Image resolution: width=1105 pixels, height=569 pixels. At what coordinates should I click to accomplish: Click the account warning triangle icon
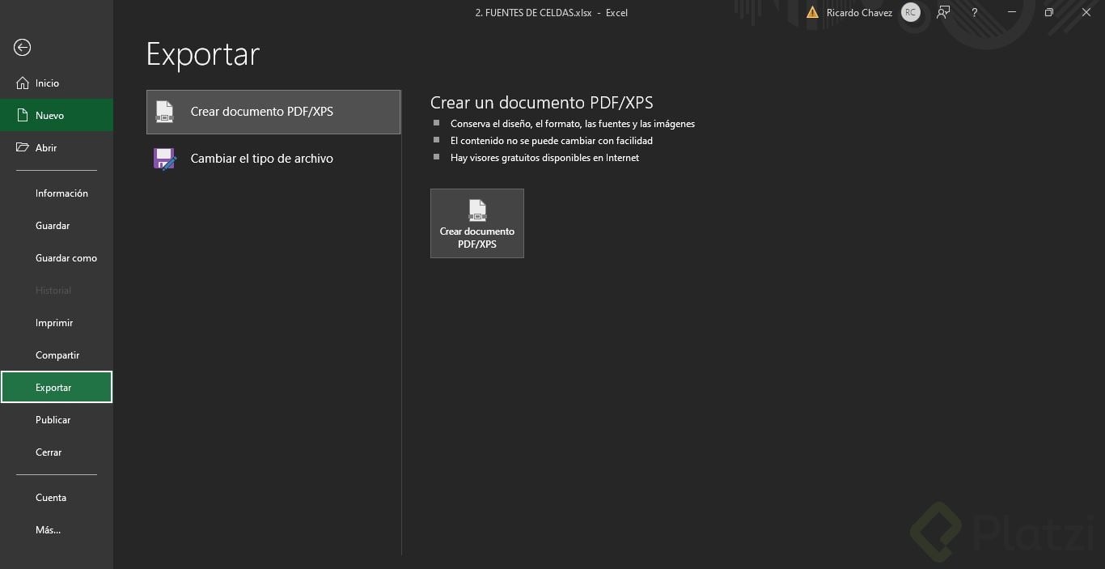point(812,13)
